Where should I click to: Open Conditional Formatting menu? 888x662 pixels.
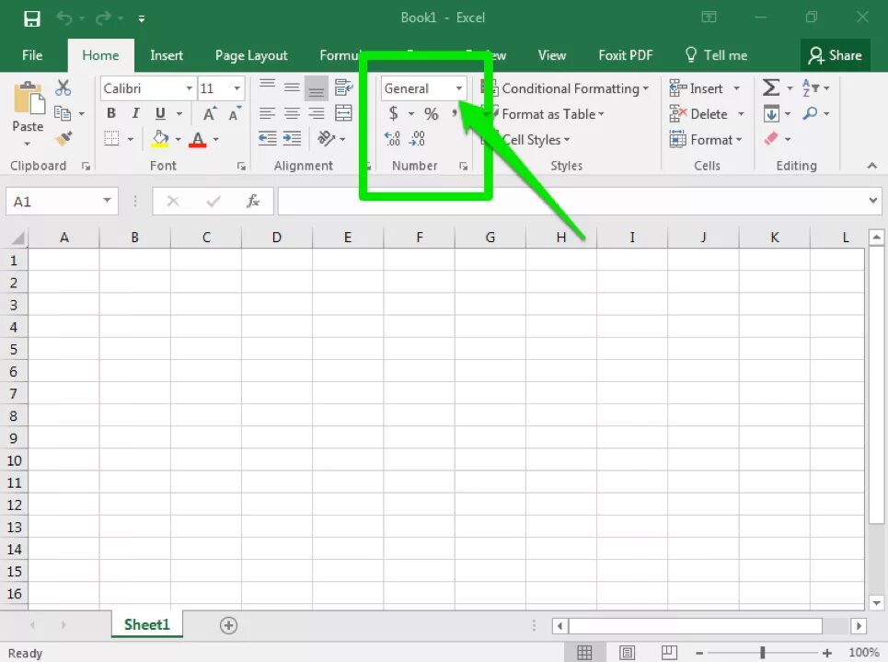(x=564, y=88)
